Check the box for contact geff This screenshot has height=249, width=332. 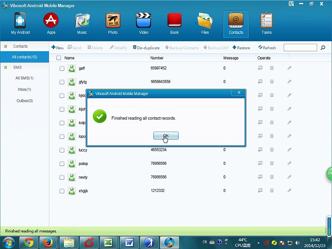(x=62, y=68)
